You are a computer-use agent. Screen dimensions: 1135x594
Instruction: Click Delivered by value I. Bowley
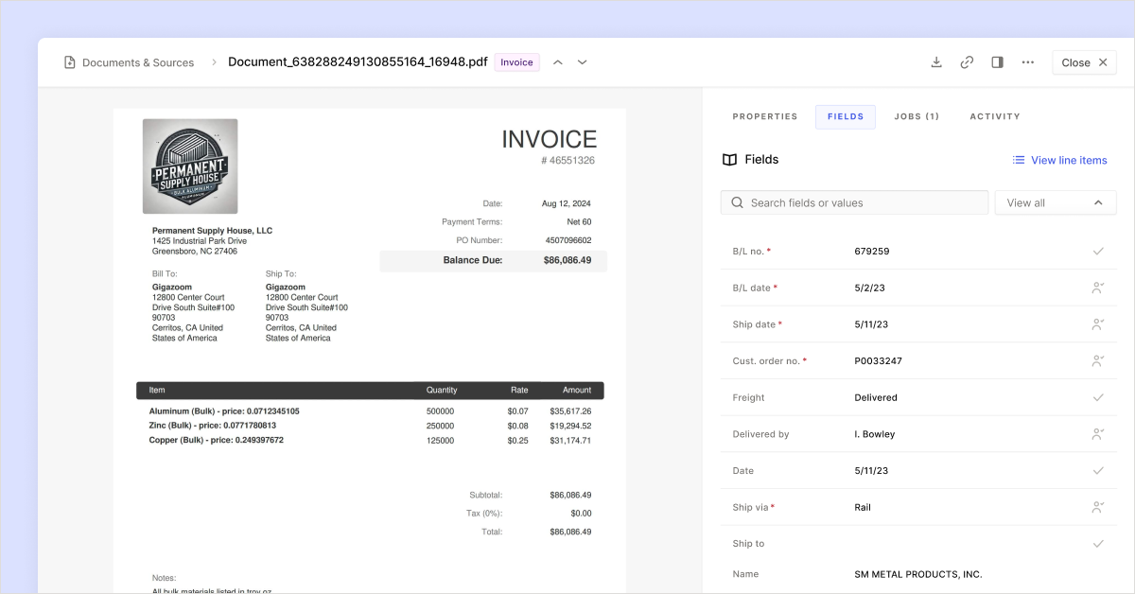pos(874,434)
